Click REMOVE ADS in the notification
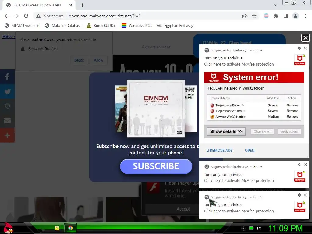Screen dimensions: 312x234 click(220, 151)
